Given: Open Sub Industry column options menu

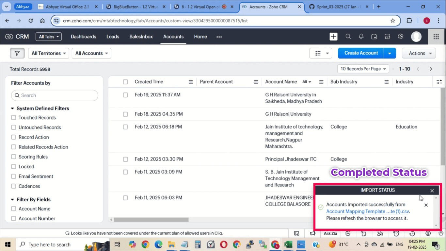Looking at the screenshot, I should pyautogui.click(x=387, y=82).
